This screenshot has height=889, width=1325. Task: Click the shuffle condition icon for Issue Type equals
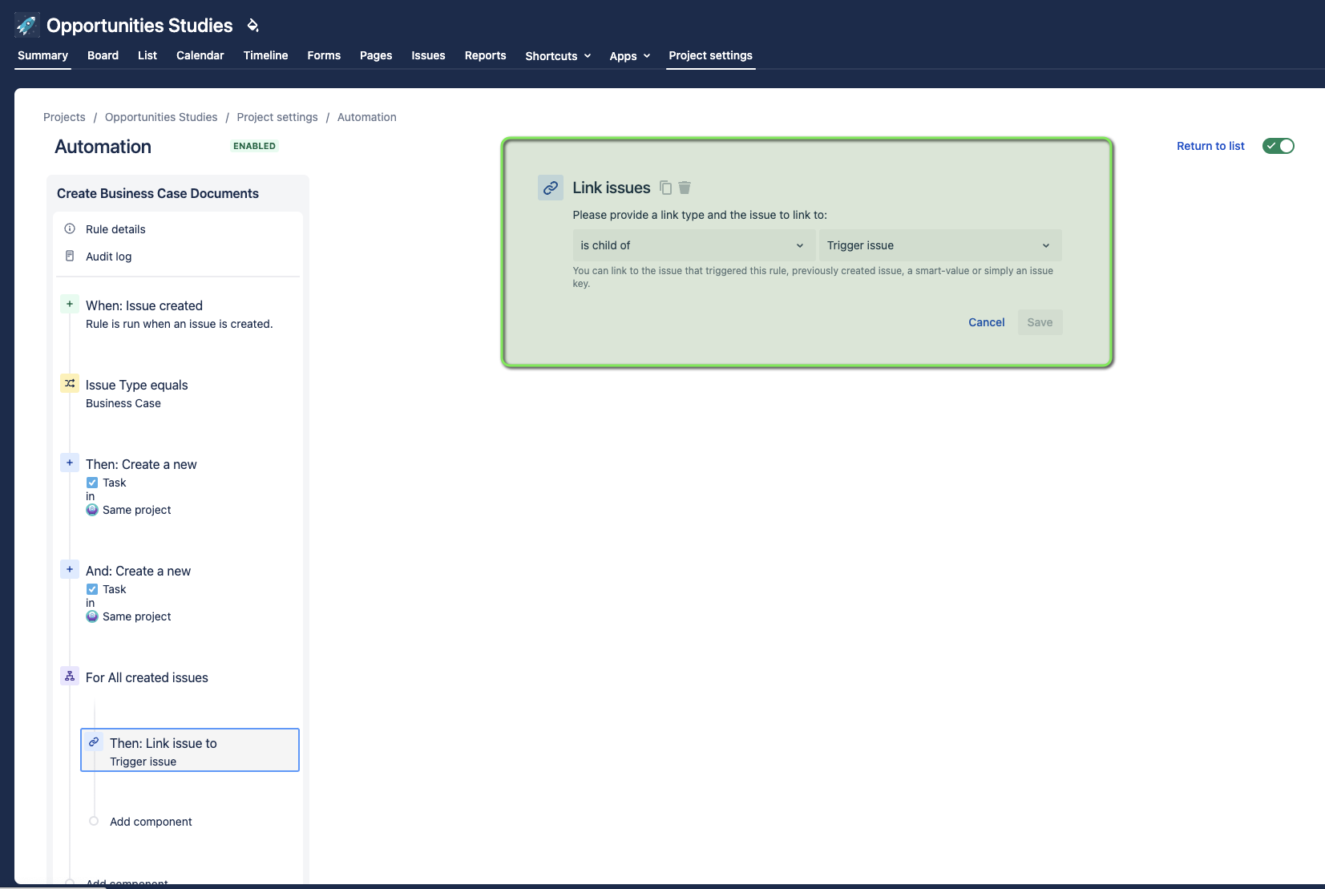pos(70,383)
